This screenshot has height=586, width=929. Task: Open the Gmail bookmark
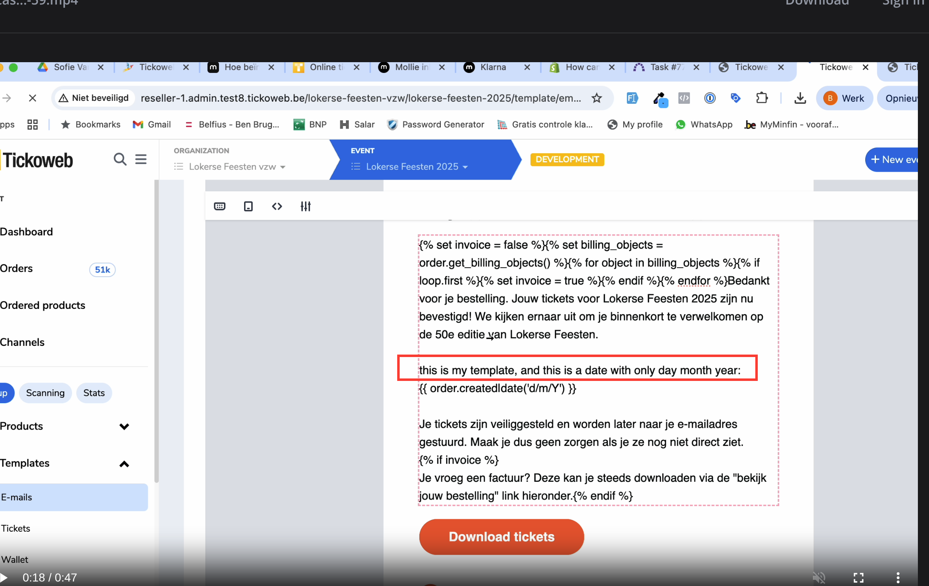(151, 124)
